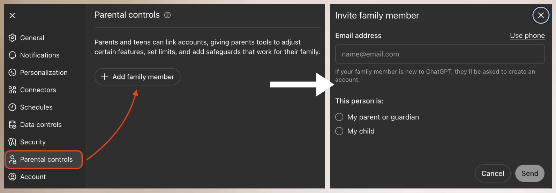Screen dimensions: 556x193
Task: Click the email address input field
Action: coord(439,54)
